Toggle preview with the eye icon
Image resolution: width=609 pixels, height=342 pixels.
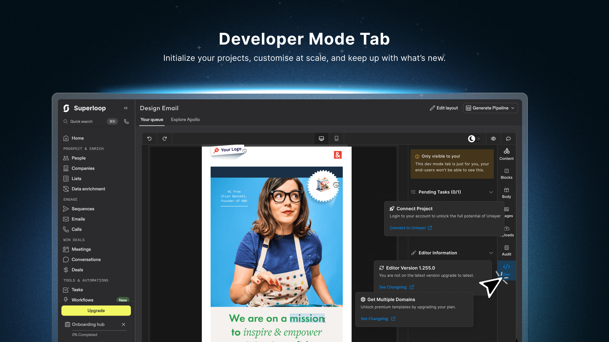[x=493, y=139]
